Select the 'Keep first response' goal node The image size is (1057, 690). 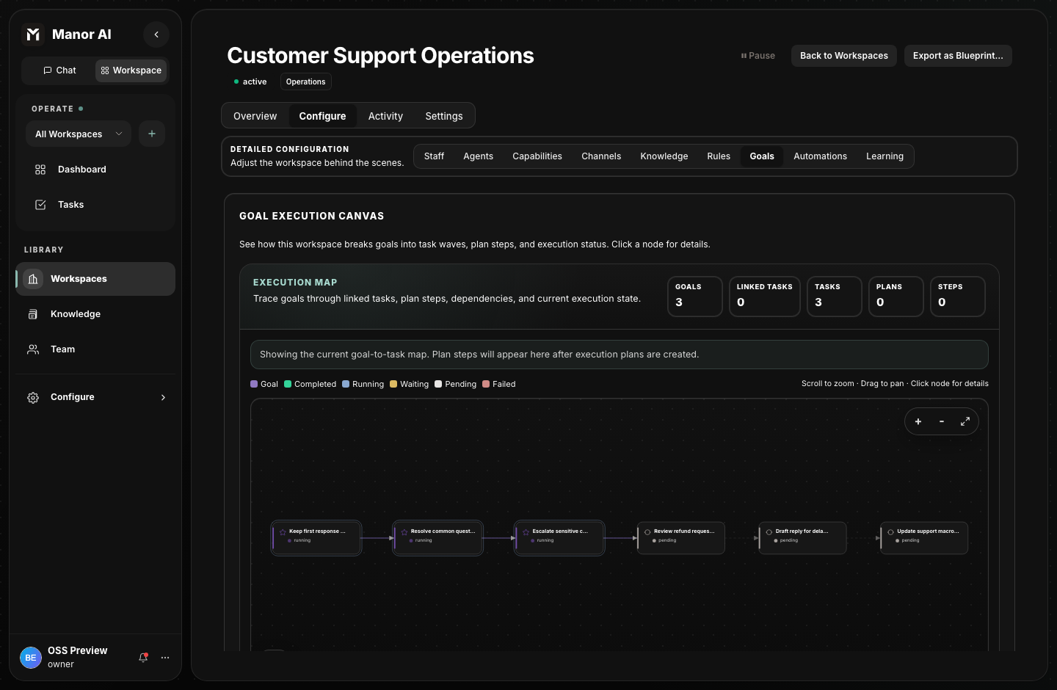[x=316, y=538]
